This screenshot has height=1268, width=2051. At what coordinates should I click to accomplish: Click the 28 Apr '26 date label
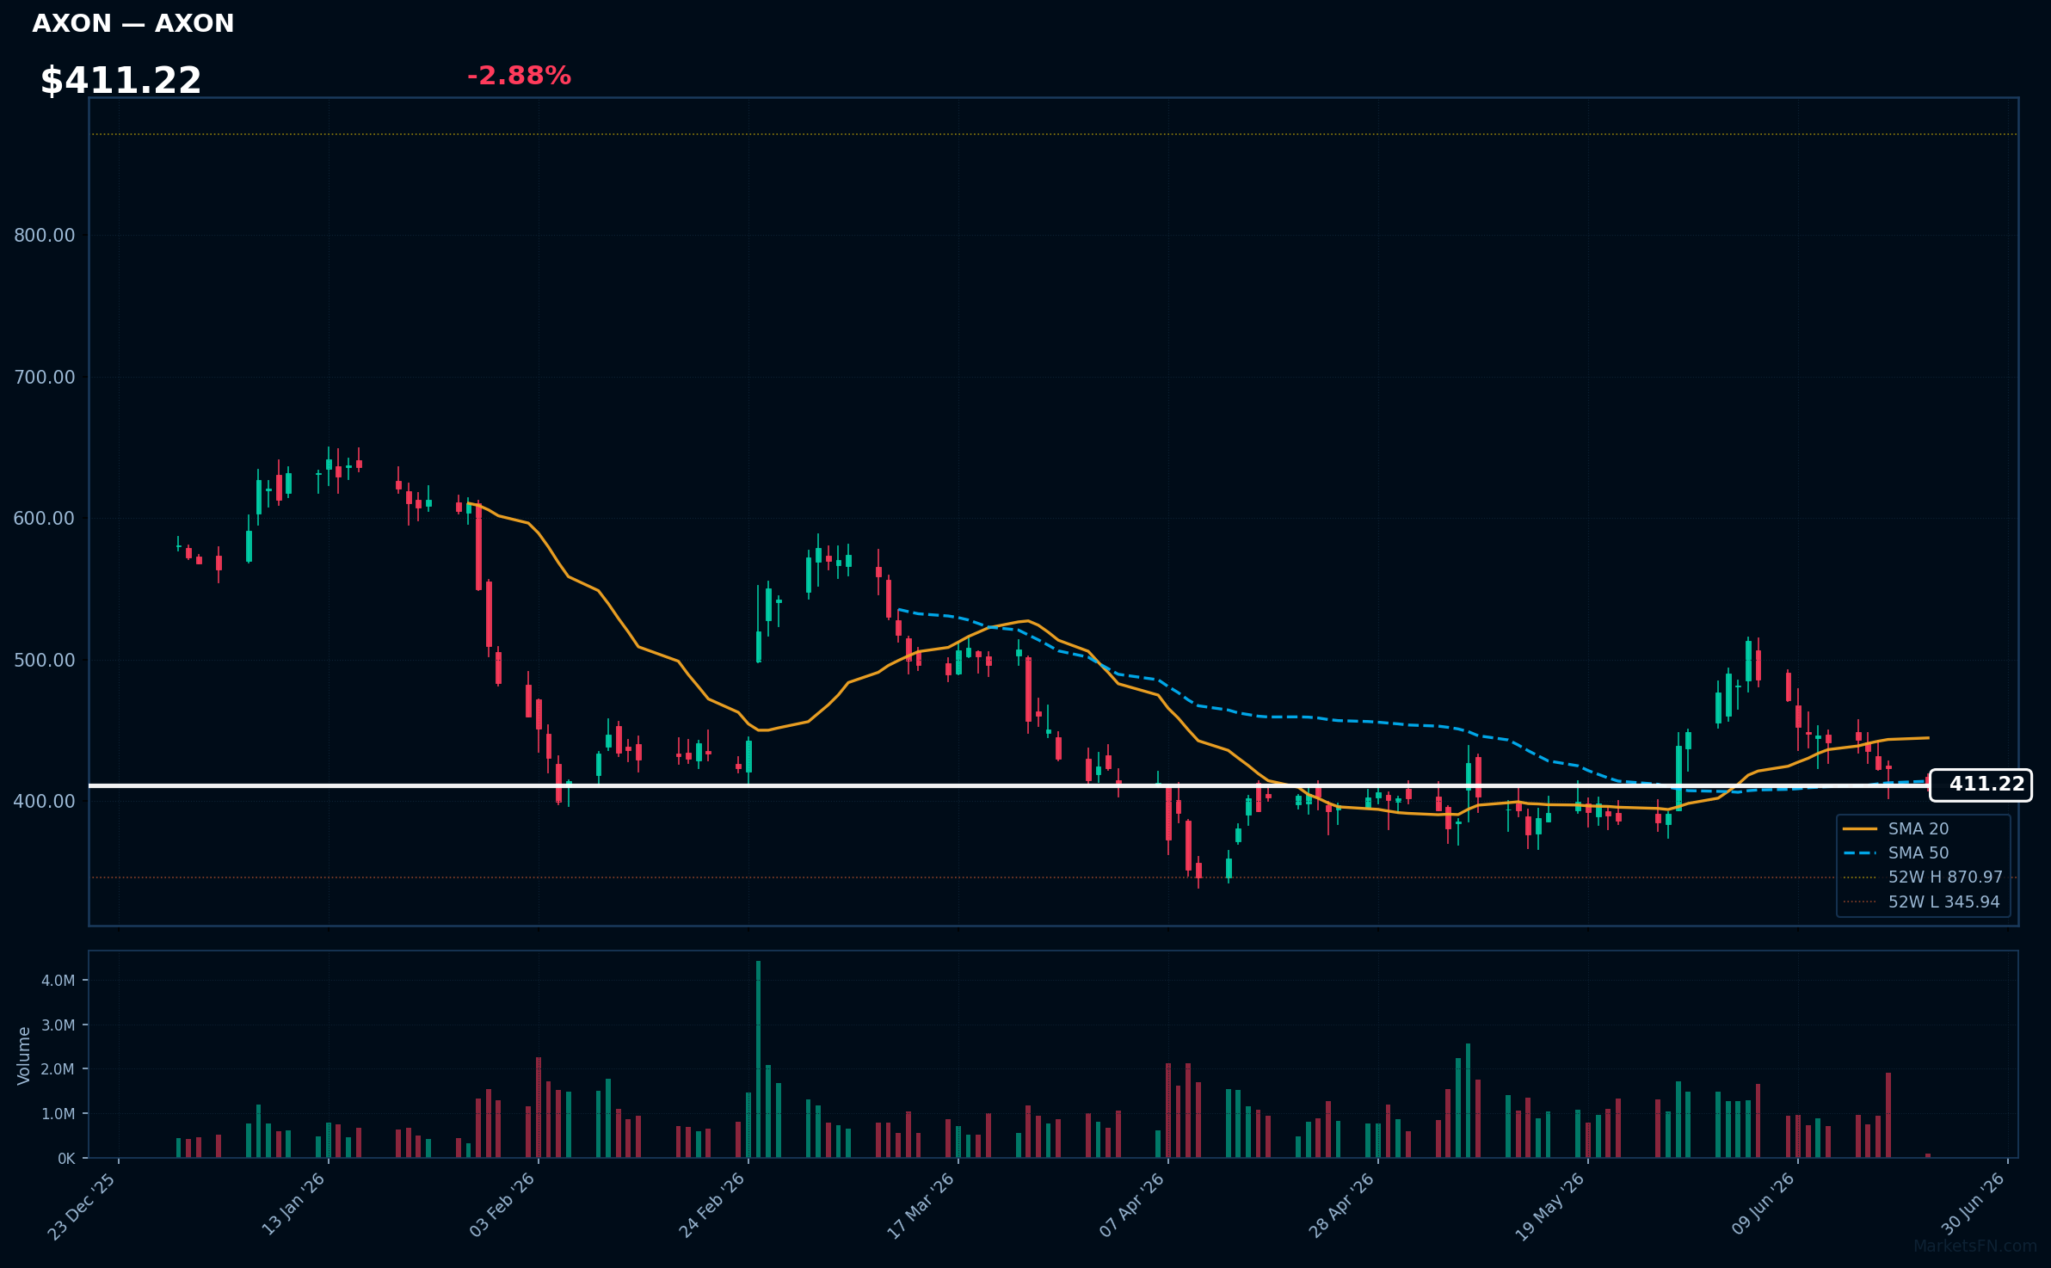[x=1342, y=1204]
